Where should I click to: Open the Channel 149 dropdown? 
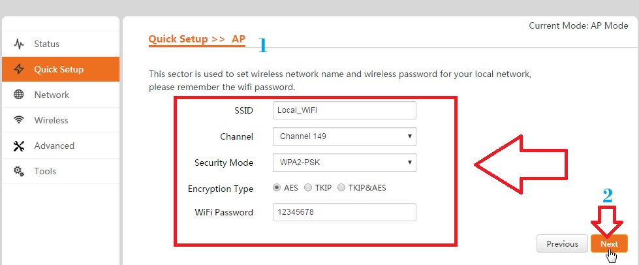344,136
